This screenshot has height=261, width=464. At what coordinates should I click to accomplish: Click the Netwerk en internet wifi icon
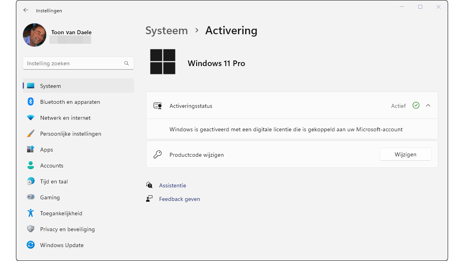pos(31,118)
